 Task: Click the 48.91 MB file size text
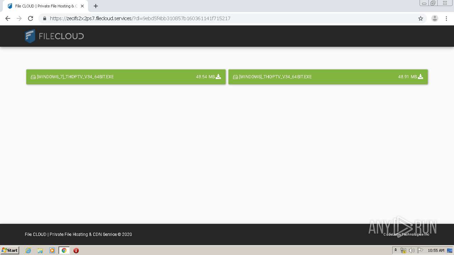click(408, 77)
